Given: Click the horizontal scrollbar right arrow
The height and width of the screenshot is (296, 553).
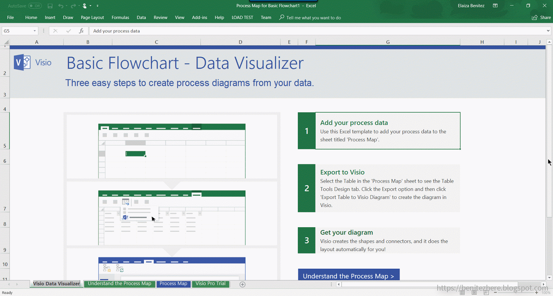Looking at the screenshot, I should point(544,284).
